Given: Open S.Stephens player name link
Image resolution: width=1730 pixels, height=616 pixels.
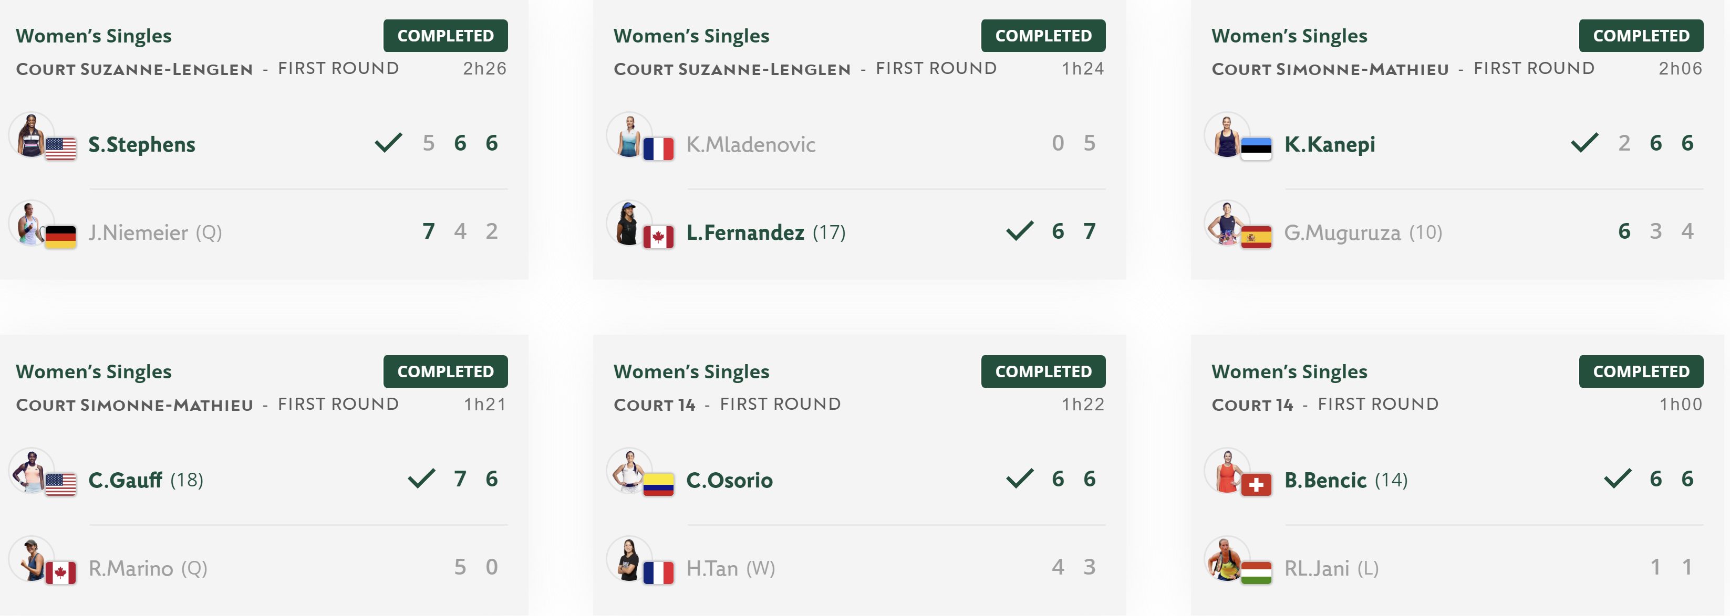Looking at the screenshot, I should [142, 144].
